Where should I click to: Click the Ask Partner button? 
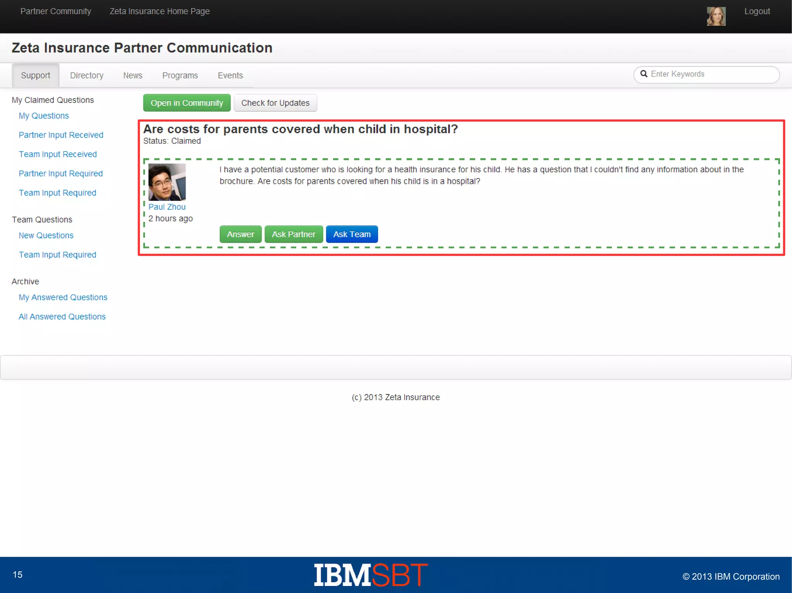[294, 234]
